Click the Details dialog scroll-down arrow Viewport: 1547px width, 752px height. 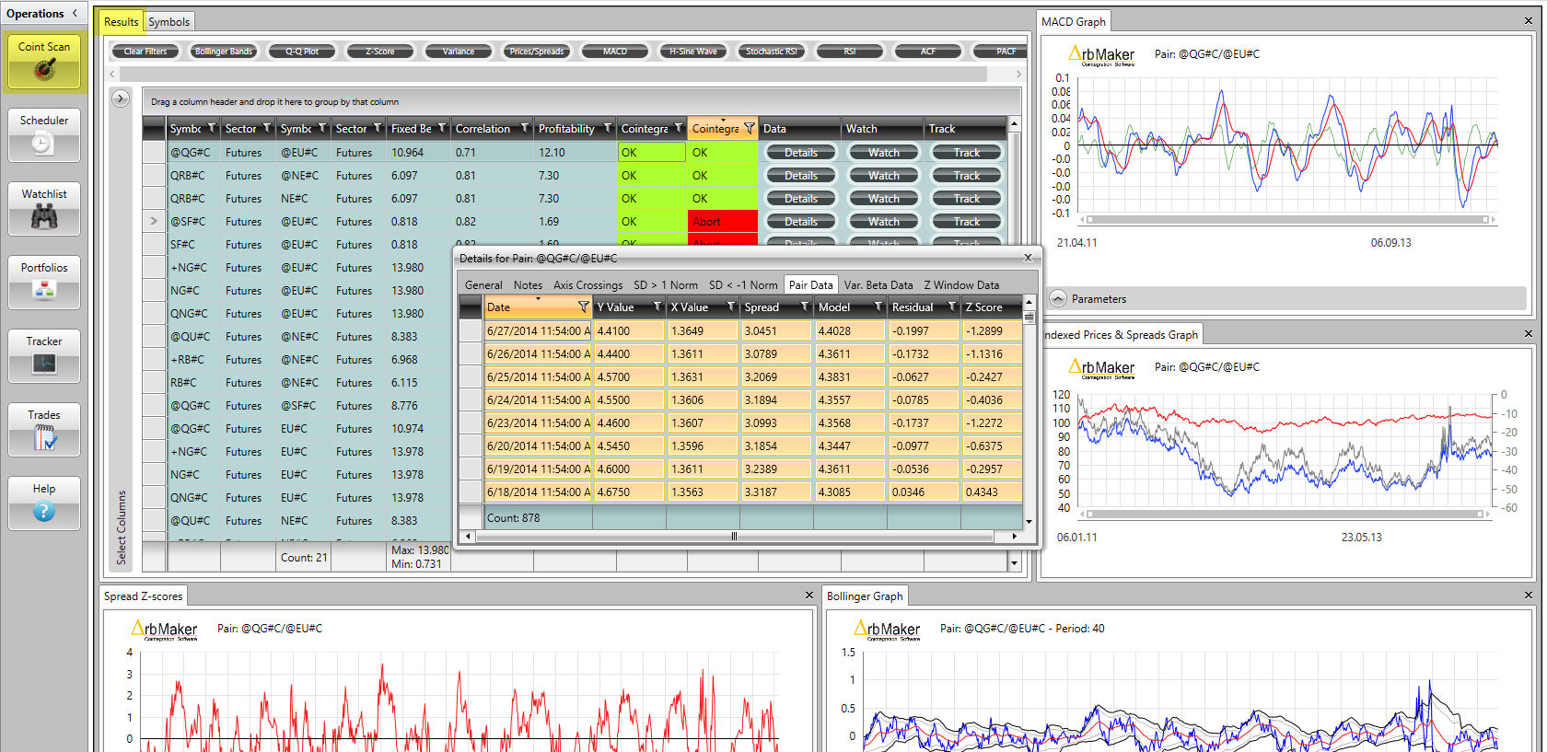pos(1029,521)
